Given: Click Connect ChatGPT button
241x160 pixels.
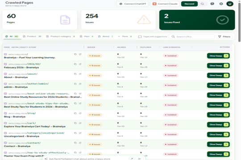Looking at the screenshot, I should [133, 4].
